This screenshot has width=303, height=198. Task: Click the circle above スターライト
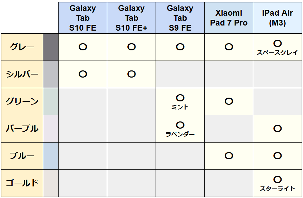coord(277,180)
